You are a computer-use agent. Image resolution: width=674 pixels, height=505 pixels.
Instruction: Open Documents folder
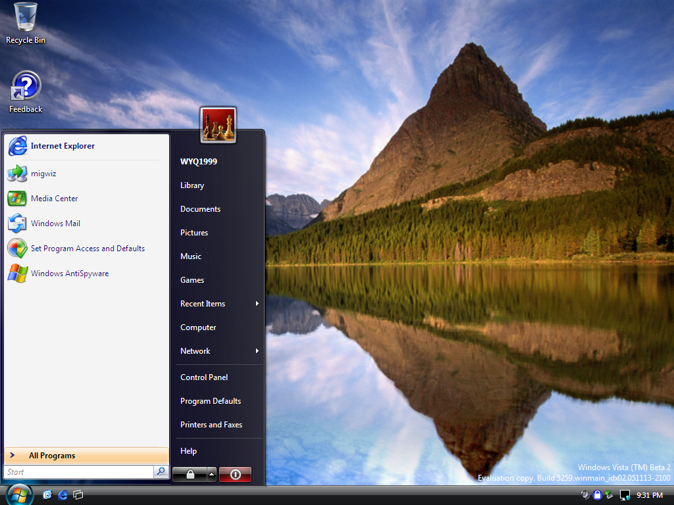tap(200, 209)
